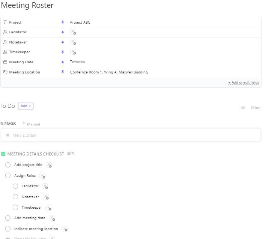Click the calendar icon beside Meeting Date
266x239 pixels.
pos(5,62)
